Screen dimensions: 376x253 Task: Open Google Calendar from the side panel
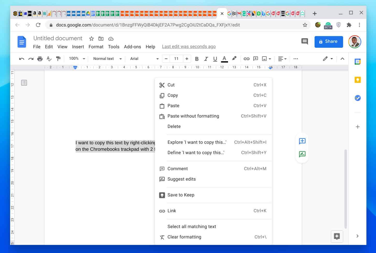click(358, 61)
